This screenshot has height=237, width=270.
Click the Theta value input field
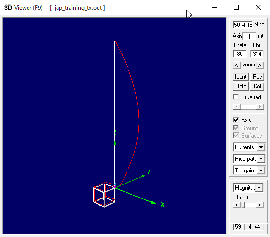[x=240, y=54]
